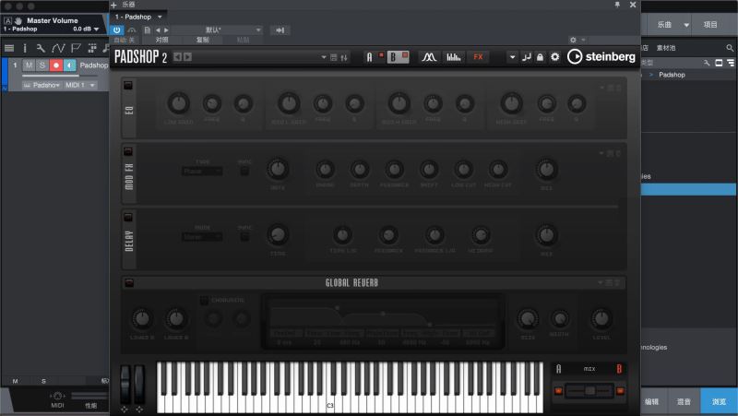Image resolution: width=738 pixels, height=416 pixels.
Task: Add instrument with plus icon
Action: tap(113, 5)
